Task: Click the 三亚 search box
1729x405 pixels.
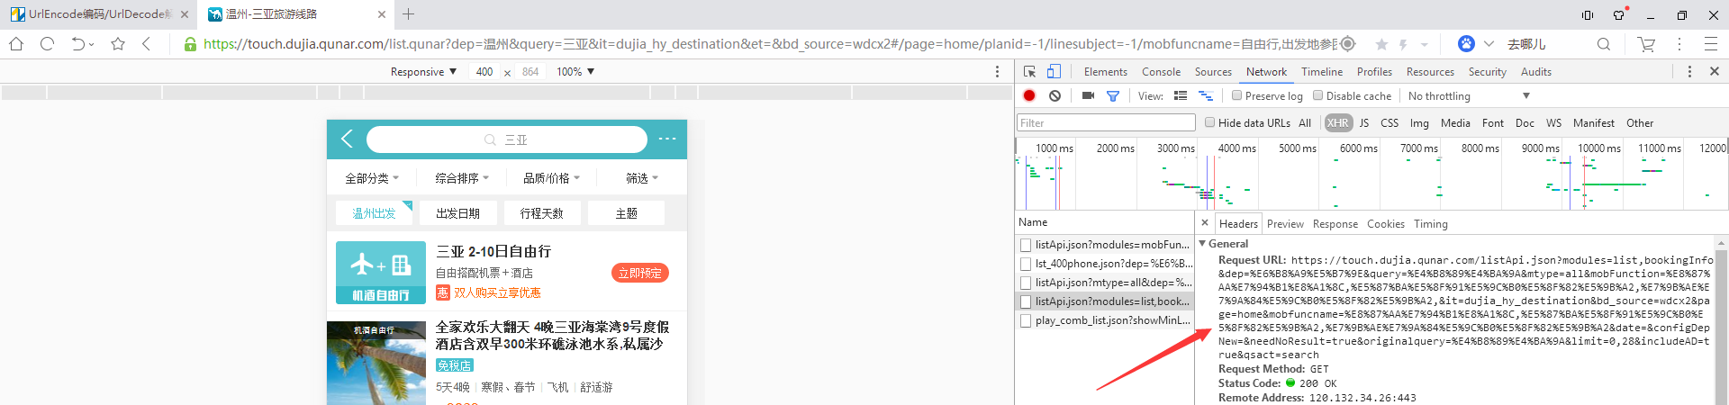Action: (507, 139)
